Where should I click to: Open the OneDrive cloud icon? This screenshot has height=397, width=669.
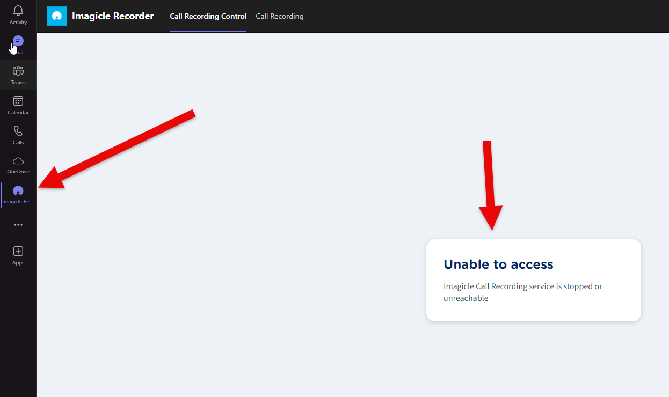click(x=18, y=161)
